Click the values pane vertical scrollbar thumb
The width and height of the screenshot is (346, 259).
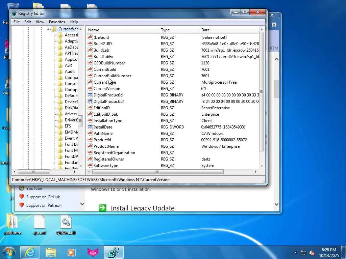[262, 92]
